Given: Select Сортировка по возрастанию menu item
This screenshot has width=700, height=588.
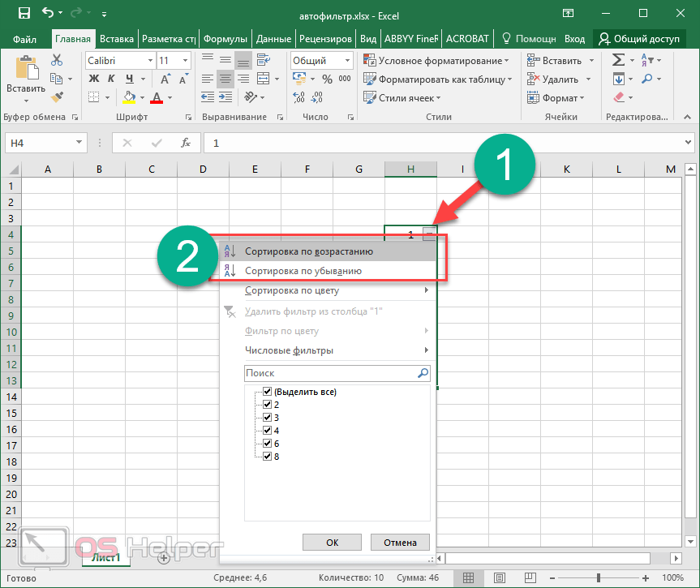Looking at the screenshot, I should tap(308, 251).
